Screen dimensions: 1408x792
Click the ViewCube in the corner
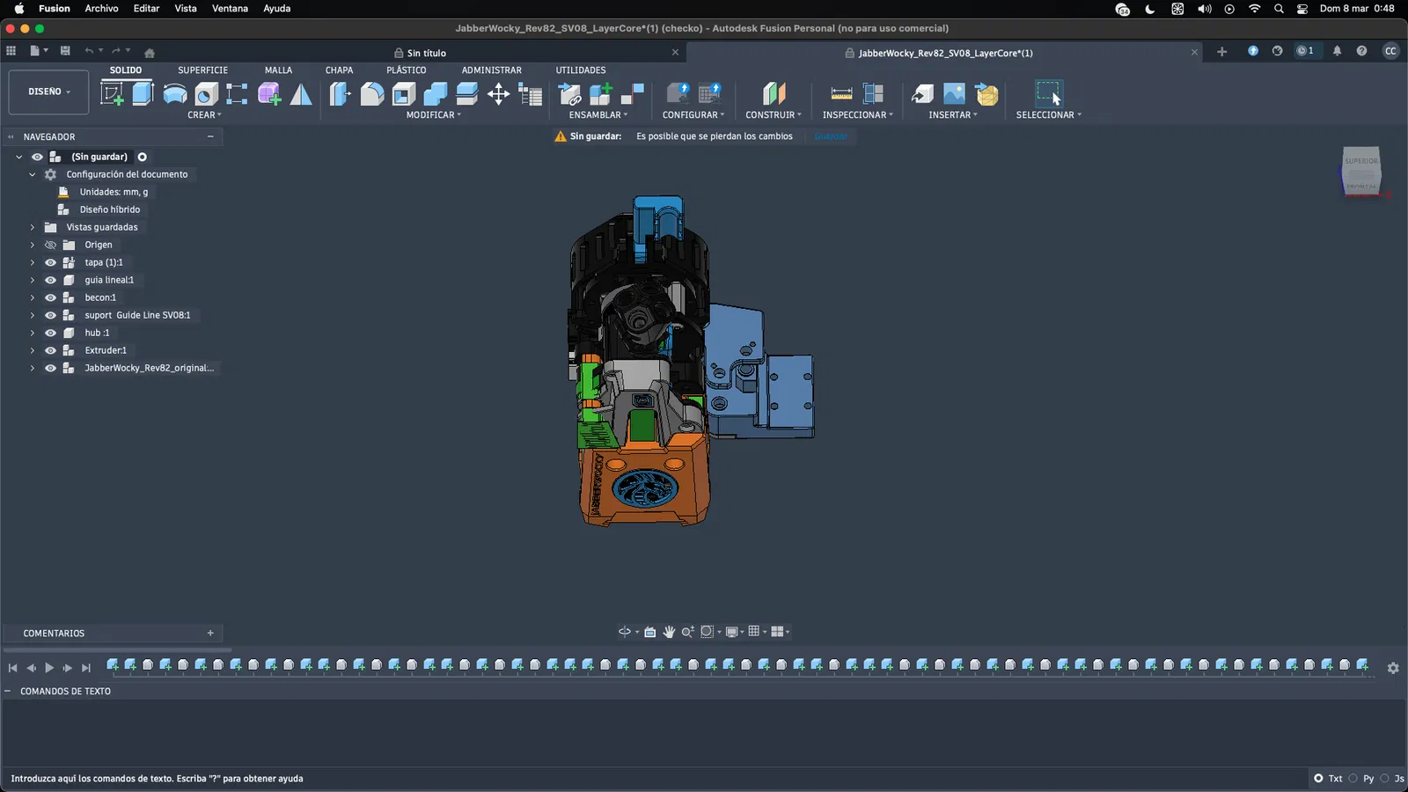click(x=1361, y=171)
